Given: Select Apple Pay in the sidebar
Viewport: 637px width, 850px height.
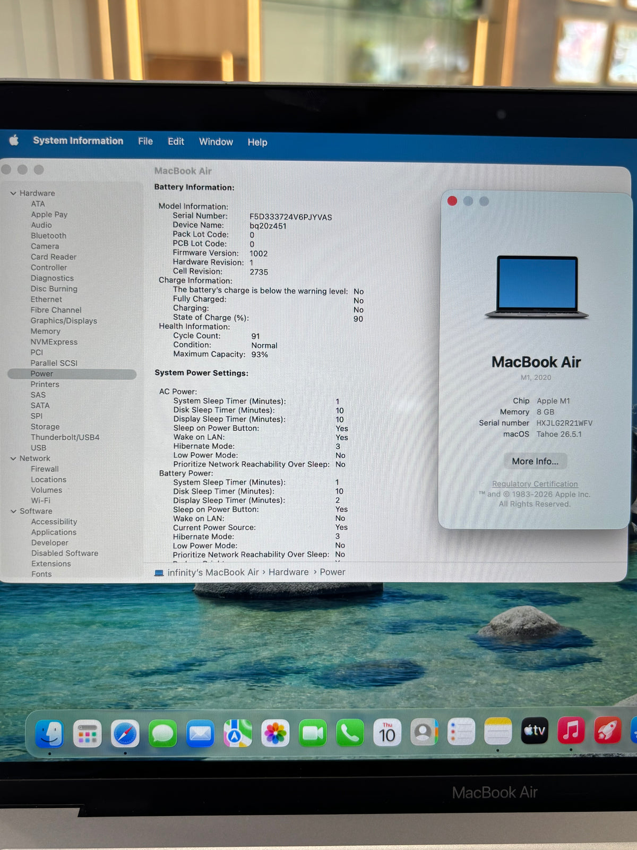Looking at the screenshot, I should (x=49, y=215).
